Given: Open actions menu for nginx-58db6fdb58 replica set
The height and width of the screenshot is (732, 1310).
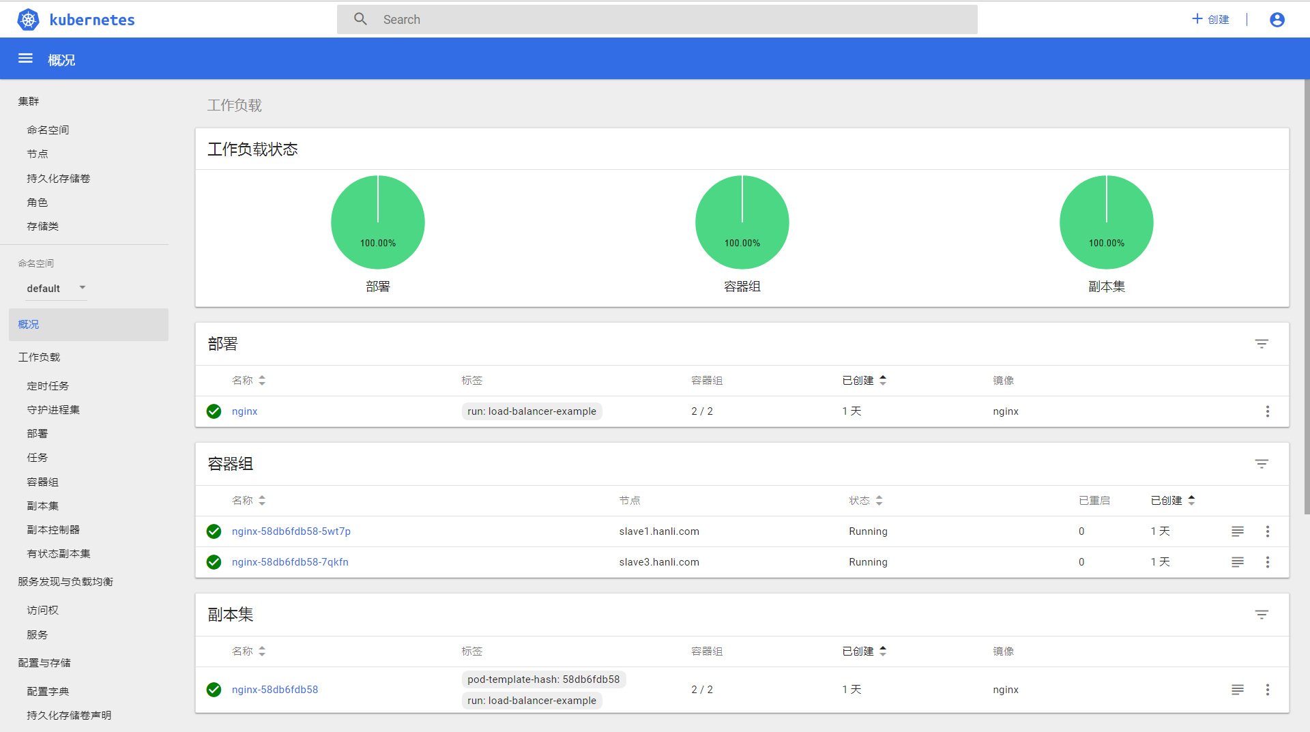Looking at the screenshot, I should click(1268, 690).
